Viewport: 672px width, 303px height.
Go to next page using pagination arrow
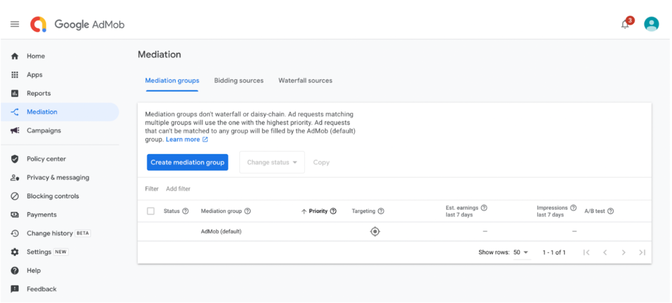click(623, 252)
